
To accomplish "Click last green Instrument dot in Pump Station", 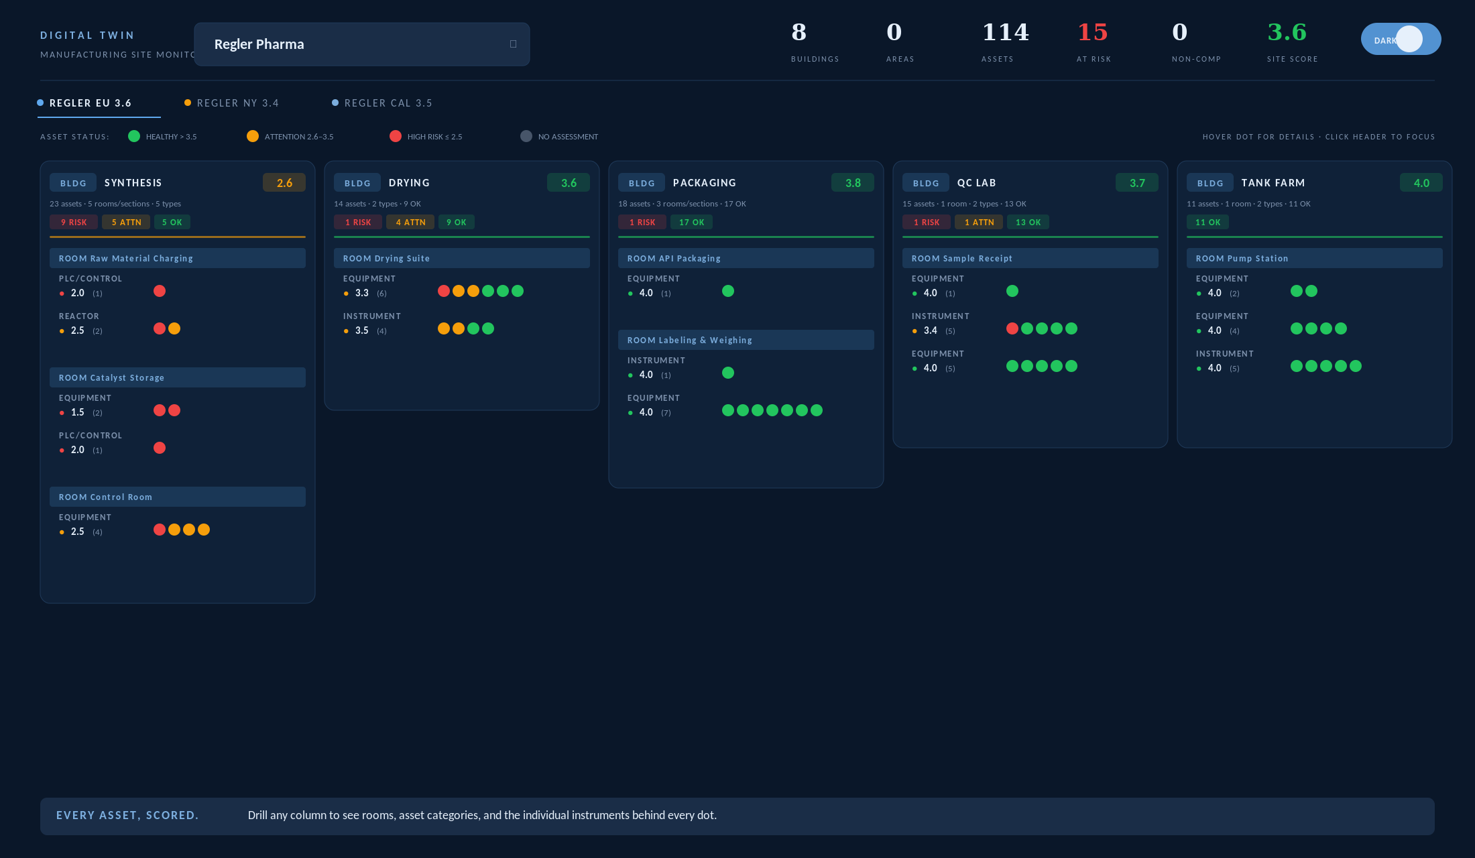I will point(1356,366).
